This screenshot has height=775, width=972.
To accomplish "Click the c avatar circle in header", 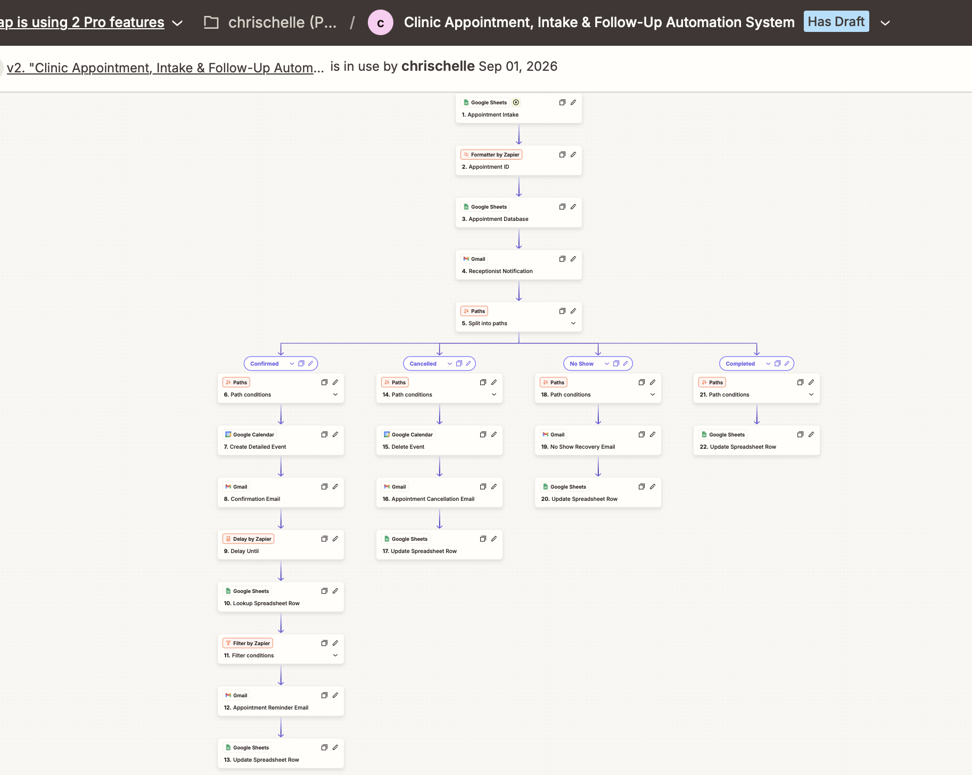I will point(381,22).
